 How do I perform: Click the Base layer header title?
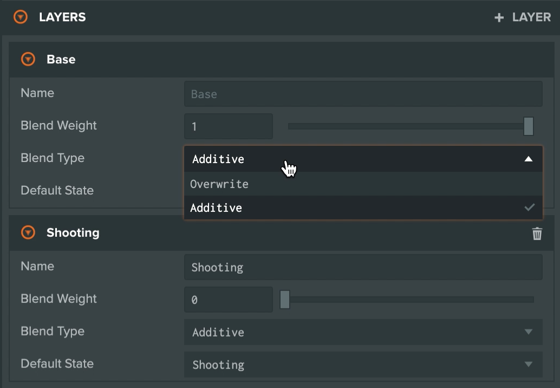pos(61,60)
